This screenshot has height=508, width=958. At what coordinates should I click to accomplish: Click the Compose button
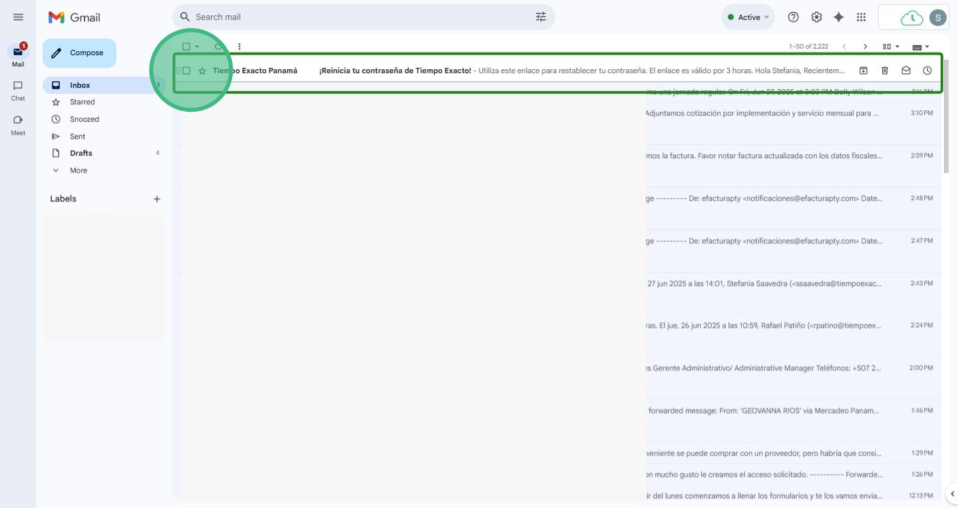[79, 53]
